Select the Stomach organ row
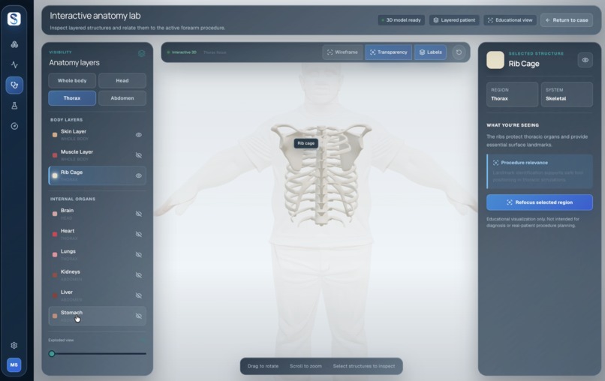 (x=98, y=316)
